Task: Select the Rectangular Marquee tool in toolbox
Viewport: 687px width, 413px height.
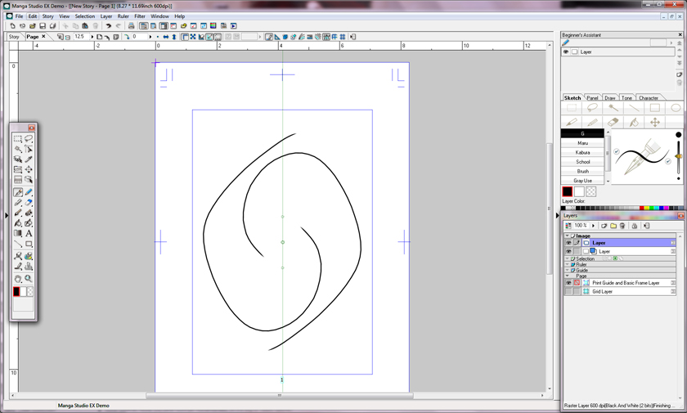Action: [x=18, y=139]
